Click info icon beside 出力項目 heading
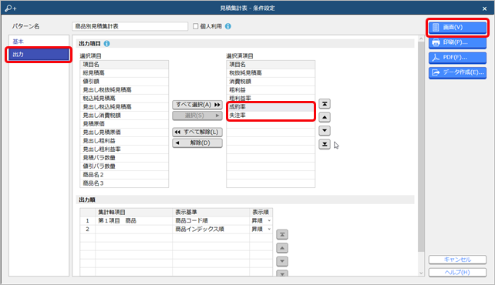The image size is (495, 285). point(106,43)
